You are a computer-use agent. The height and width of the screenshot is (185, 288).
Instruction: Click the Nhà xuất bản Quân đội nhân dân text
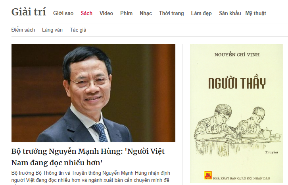point(241,178)
